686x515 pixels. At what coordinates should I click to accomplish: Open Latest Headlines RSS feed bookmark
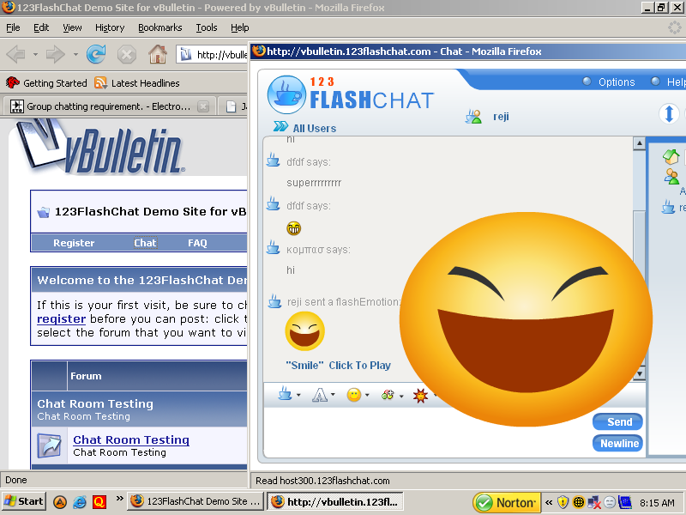tap(137, 82)
